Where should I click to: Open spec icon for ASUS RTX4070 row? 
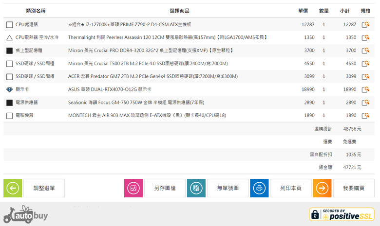(365, 90)
